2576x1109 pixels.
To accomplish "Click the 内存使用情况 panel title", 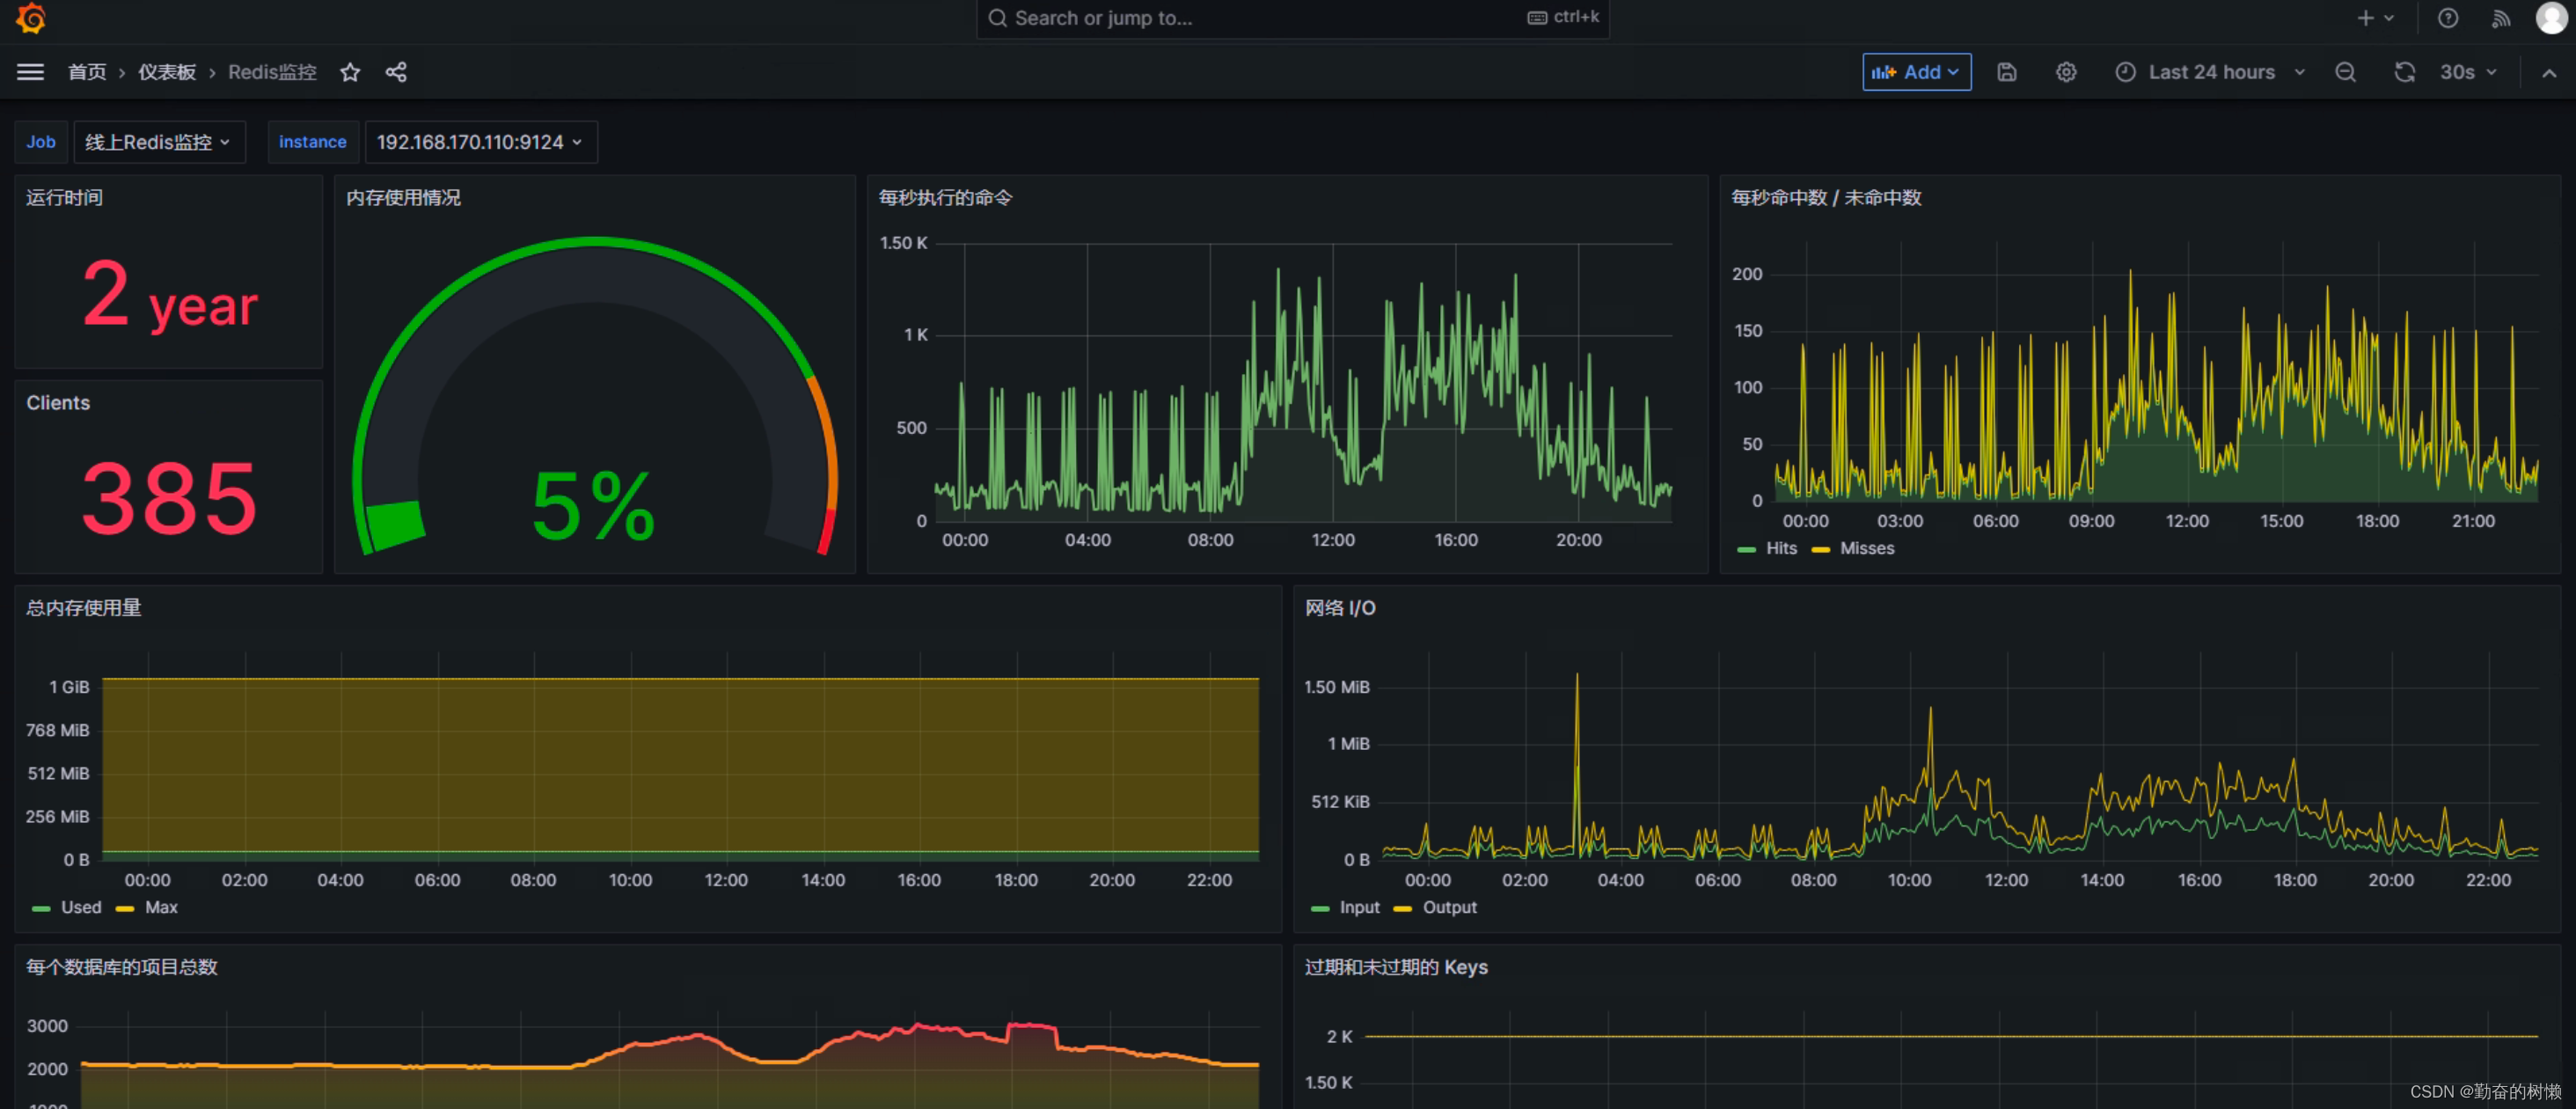I will point(403,197).
